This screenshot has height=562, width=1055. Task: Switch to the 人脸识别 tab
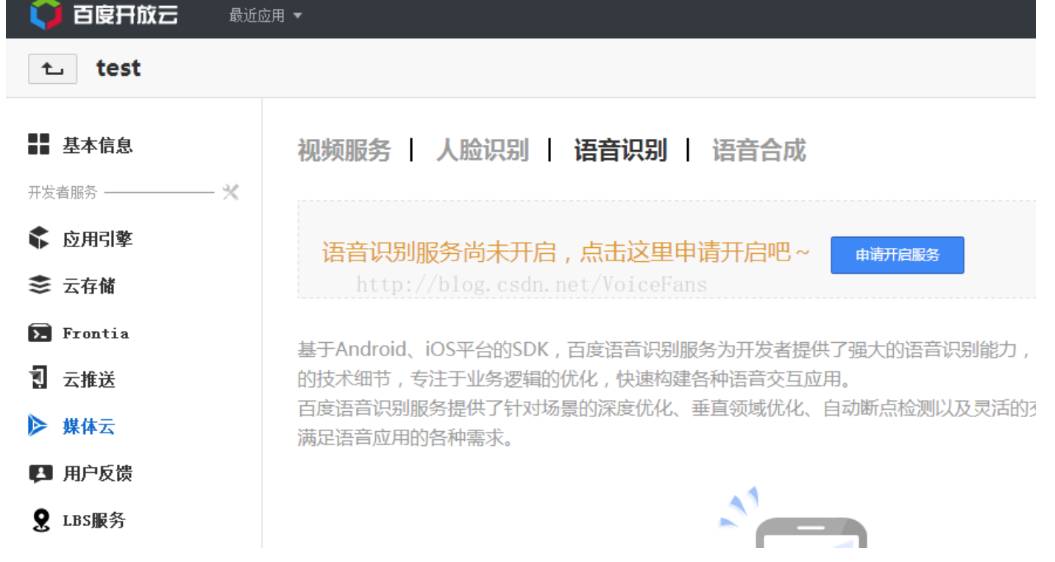point(482,150)
